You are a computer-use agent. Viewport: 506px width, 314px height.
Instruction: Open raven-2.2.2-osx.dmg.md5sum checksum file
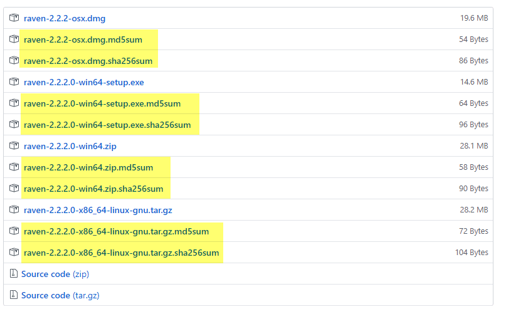tap(83, 39)
